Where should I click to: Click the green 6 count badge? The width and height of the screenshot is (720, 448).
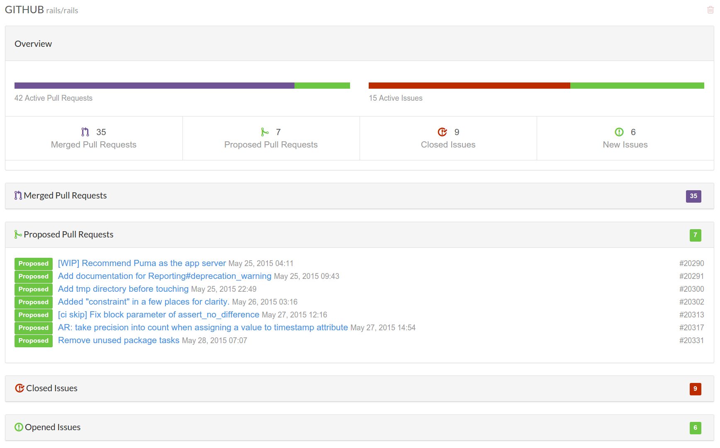coord(696,428)
